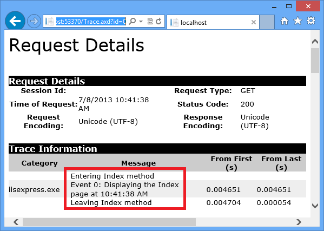Click the large 'Request Details' page heading

point(76,45)
